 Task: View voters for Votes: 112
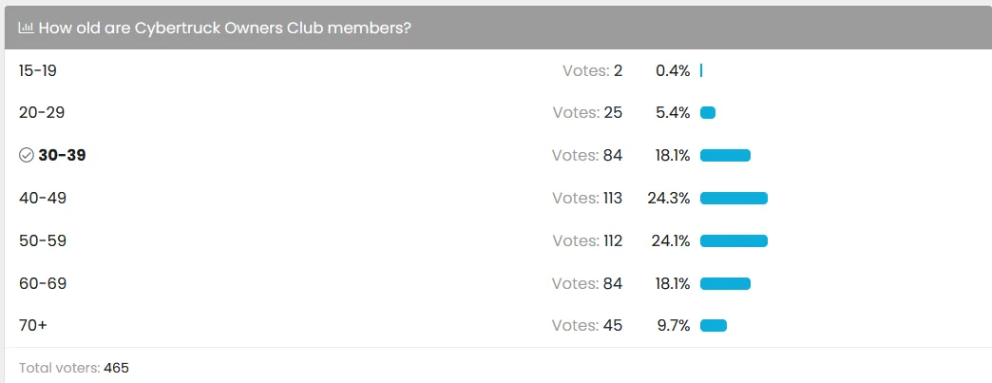(587, 240)
